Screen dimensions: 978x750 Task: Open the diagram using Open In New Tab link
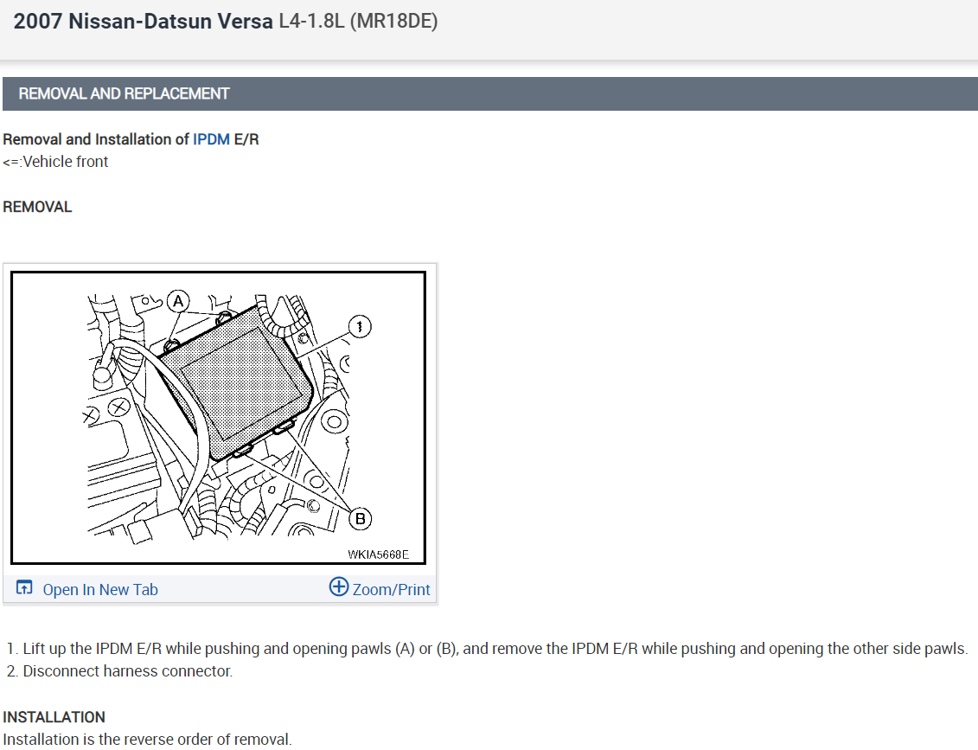click(x=99, y=590)
